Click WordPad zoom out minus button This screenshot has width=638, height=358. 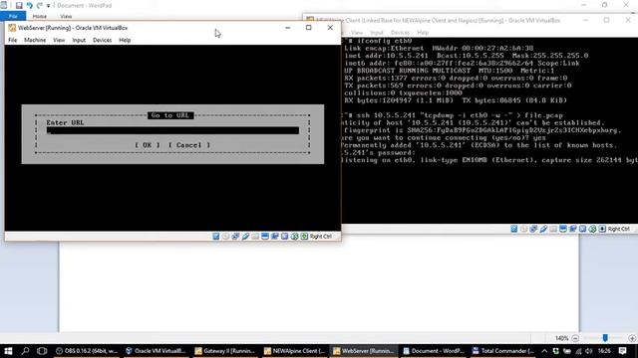[x=575, y=338]
